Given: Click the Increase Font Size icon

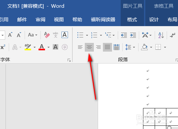Looking at the screenshot, I should pos(10,35).
